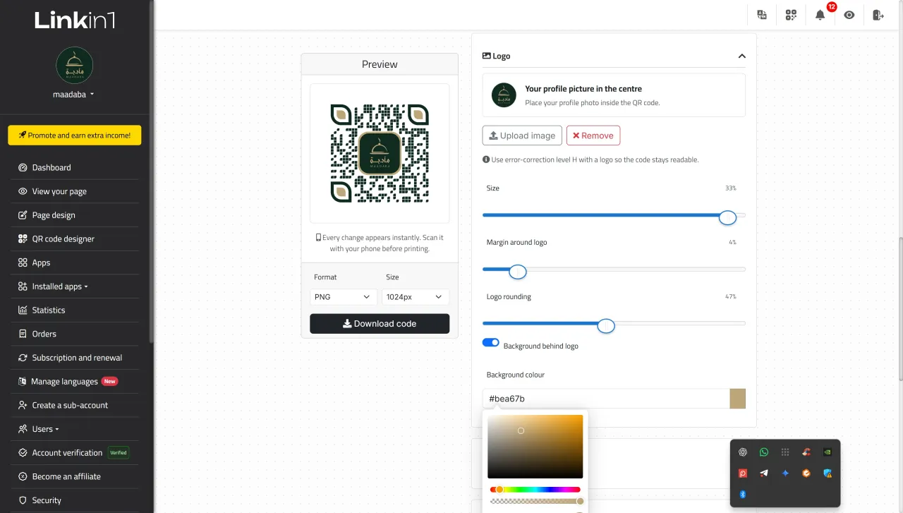Click the background colour swatch beside hex field
Viewport: 903px width, 513px height.
737,399
